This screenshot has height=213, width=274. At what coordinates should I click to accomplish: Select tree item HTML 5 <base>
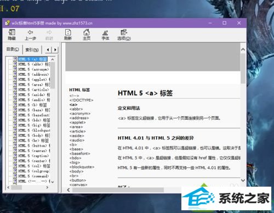(34, 110)
